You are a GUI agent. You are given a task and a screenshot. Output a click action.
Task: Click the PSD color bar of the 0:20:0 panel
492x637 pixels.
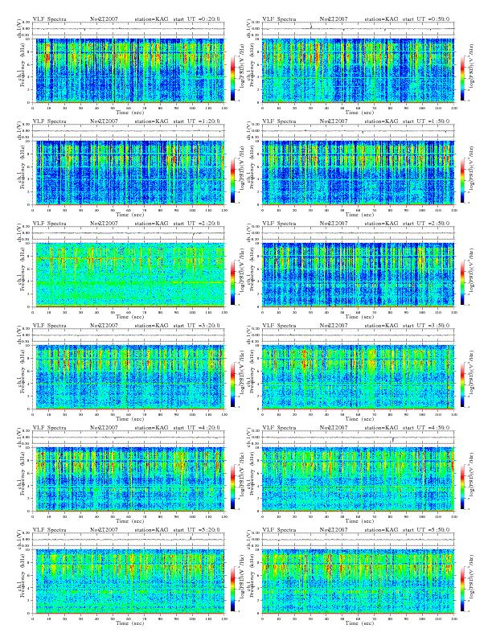point(232,77)
